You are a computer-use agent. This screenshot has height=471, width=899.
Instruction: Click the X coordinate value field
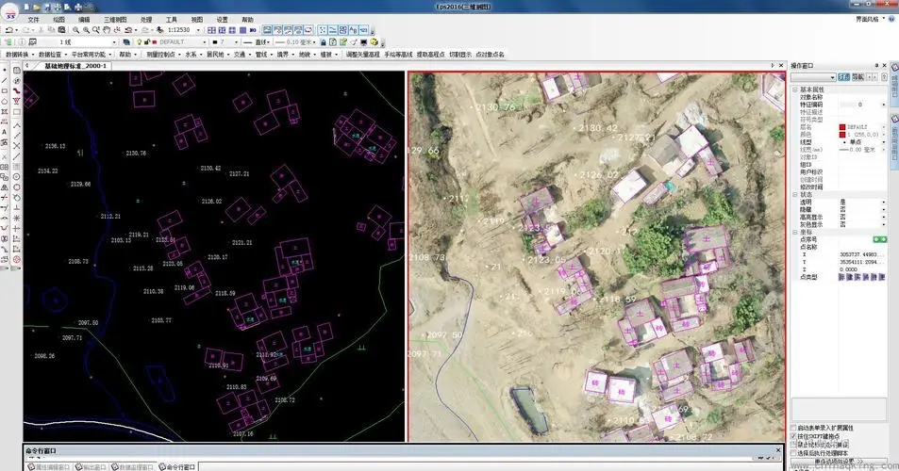(862, 254)
